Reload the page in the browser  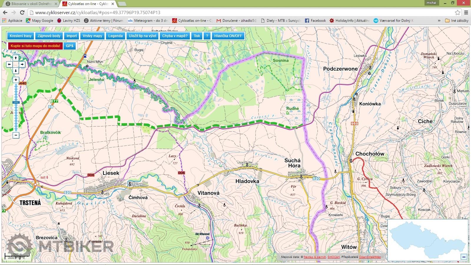(22, 12)
